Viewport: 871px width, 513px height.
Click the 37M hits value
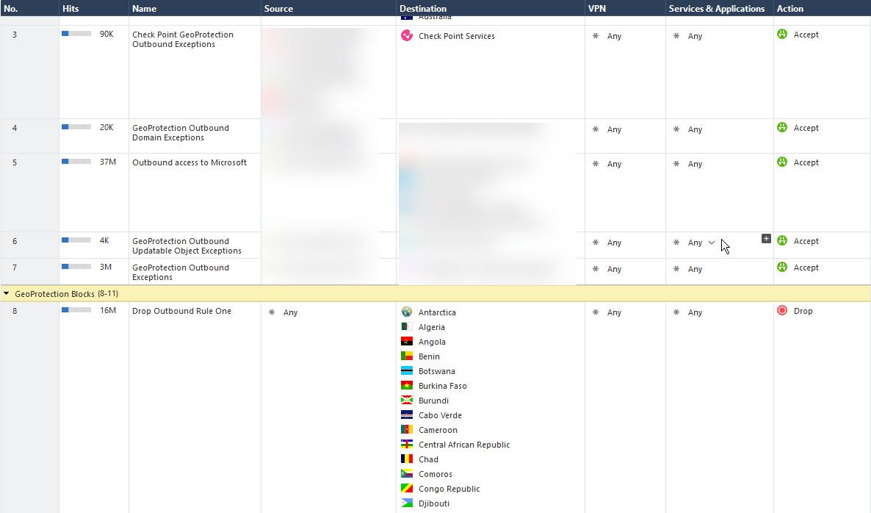pyautogui.click(x=108, y=162)
